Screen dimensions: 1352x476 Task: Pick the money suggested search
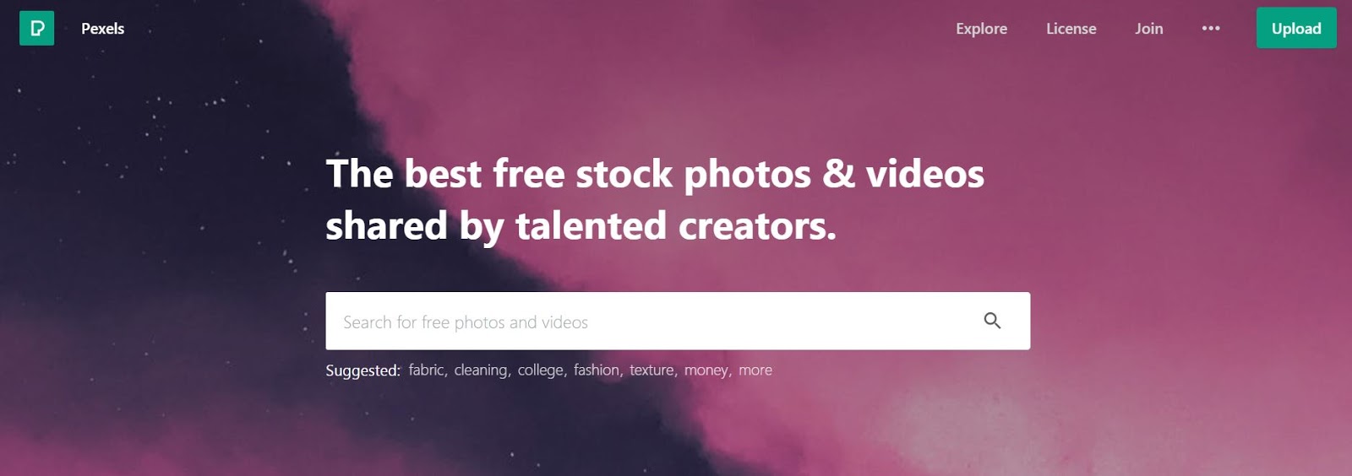point(707,370)
